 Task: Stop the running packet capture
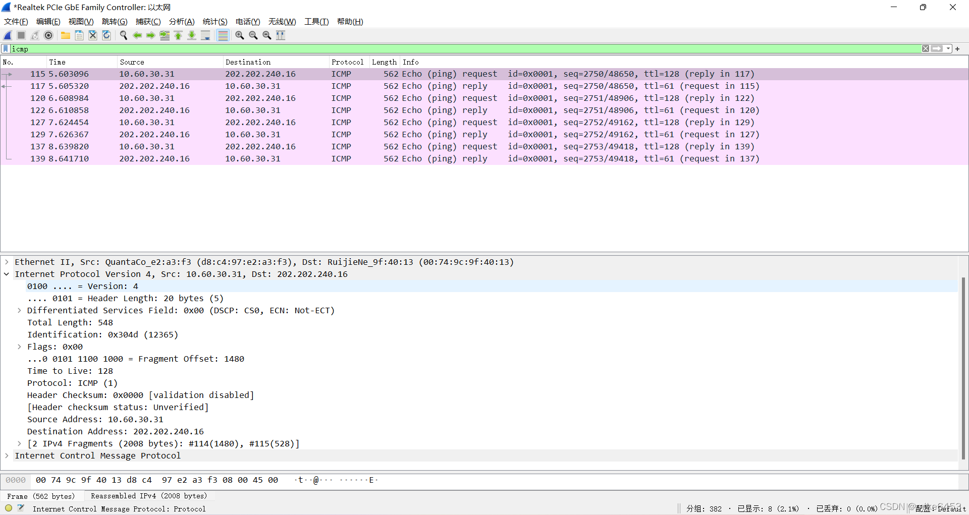(x=21, y=35)
